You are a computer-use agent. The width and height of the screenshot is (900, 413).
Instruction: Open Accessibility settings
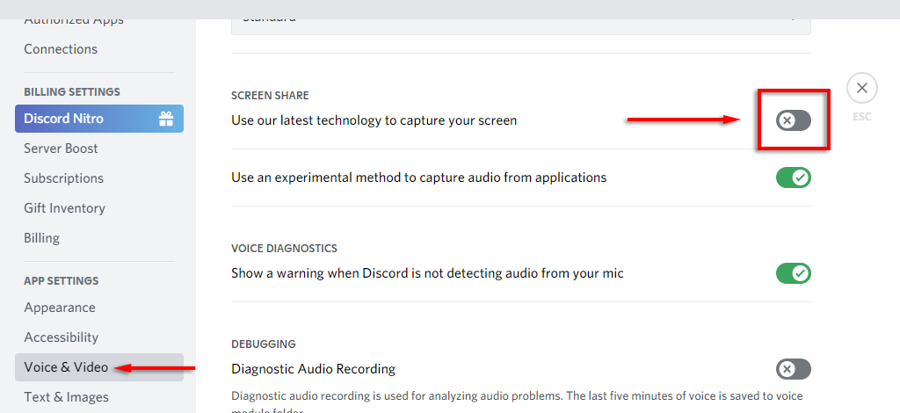pos(61,337)
